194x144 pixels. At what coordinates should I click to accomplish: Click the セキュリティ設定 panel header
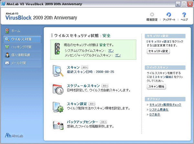(x=165, y=36)
